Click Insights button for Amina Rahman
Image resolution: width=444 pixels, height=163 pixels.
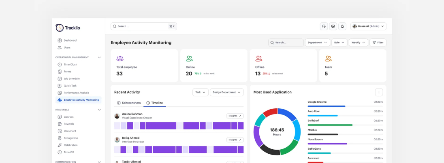(235, 116)
